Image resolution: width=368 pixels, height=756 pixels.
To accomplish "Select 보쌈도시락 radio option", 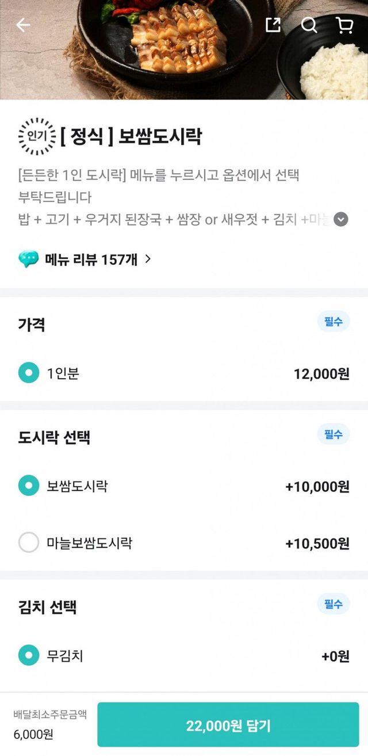I will [x=29, y=486].
